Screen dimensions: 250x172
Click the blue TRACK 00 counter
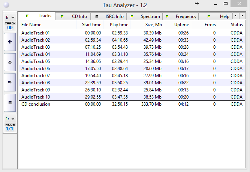click(x=10, y=28)
